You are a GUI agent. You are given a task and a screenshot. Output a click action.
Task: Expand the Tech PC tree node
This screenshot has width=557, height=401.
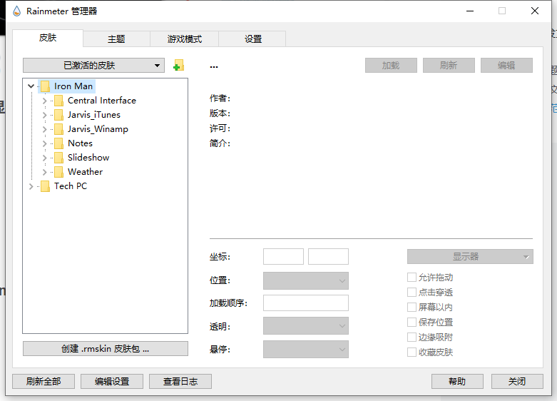point(31,186)
